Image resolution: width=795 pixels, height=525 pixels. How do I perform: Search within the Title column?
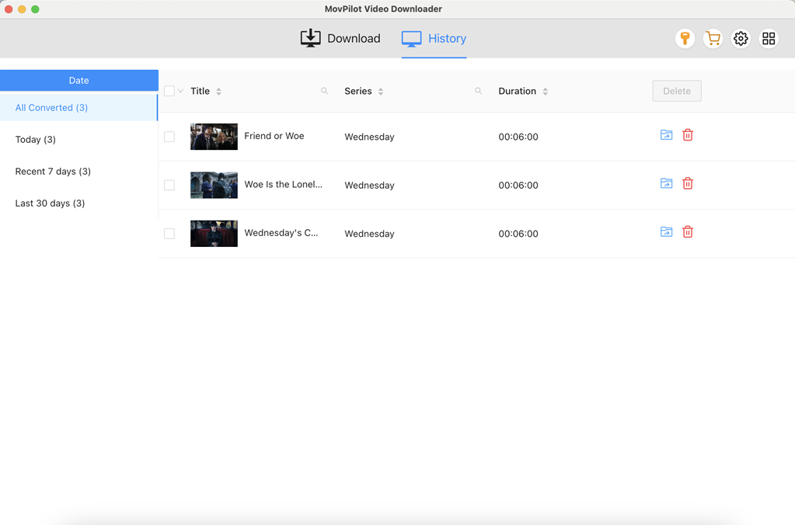(x=324, y=91)
